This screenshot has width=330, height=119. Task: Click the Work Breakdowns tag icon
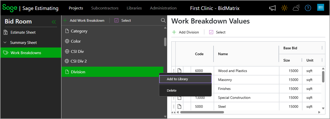click(x=6, y=53)
